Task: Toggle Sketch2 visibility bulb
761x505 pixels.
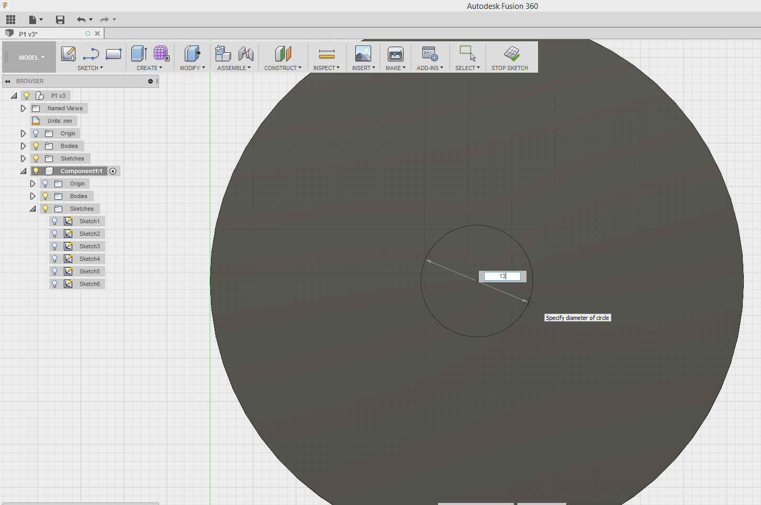Action: tap(54, 234)
